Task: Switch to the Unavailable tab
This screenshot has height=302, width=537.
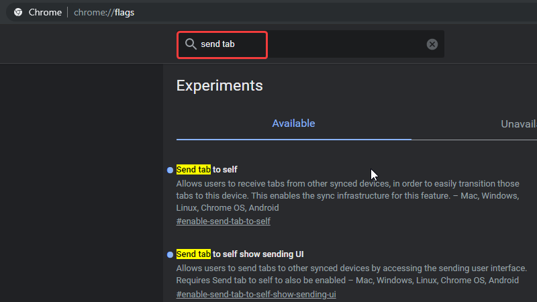Action: (x=518, y=124)
